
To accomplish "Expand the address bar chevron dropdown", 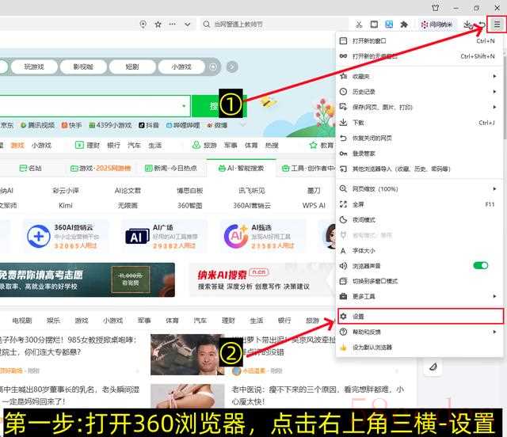I will click(x=187, y=25).
